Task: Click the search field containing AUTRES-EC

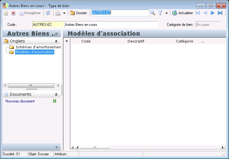Action: pyautogui.click(x=120, y=13)
